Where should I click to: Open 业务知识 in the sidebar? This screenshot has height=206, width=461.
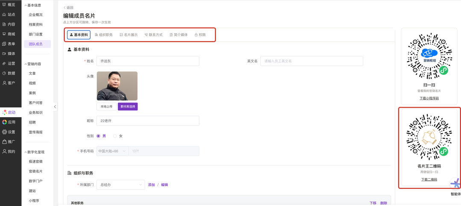(35, 112)
